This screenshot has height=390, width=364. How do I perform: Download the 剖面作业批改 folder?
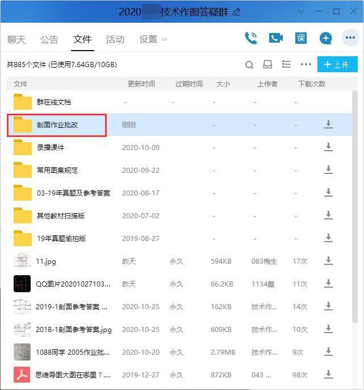(x=328, y=124)
